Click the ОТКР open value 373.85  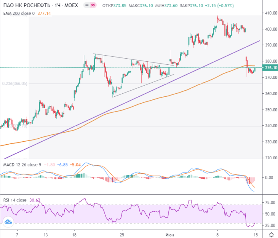tap(120, 6)
